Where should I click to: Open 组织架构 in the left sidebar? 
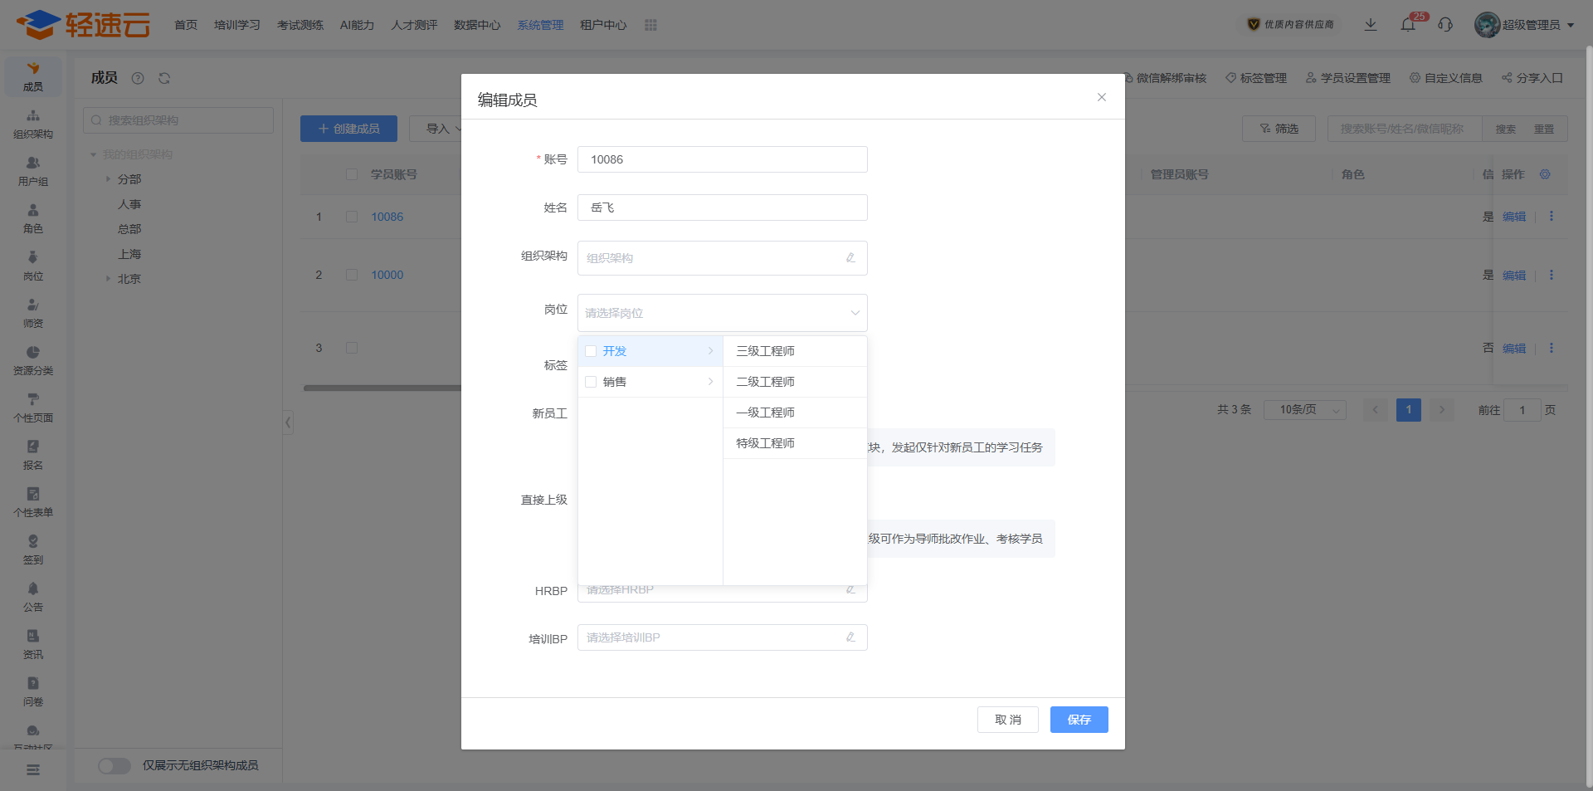[x=33, y=124]
